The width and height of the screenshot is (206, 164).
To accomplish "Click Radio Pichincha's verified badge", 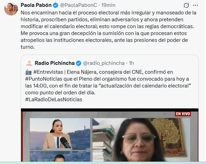I will coord(78,63).
